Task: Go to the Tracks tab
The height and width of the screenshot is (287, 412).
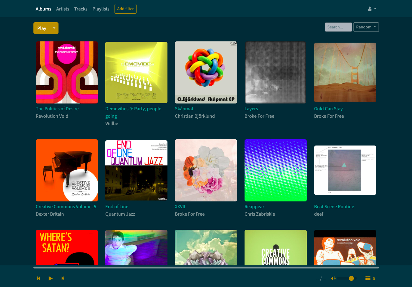Action: (81, 9)
